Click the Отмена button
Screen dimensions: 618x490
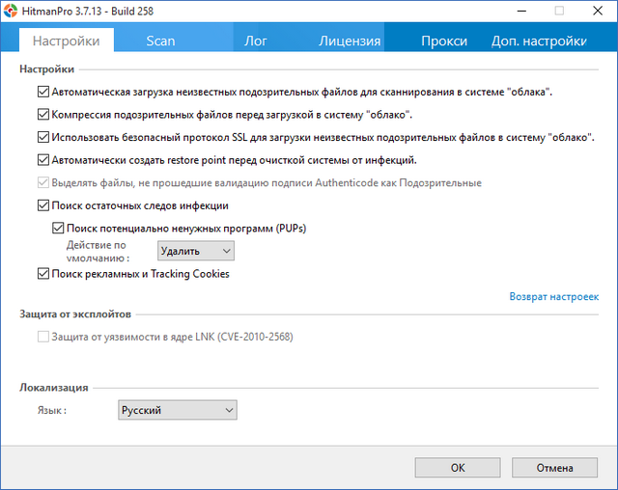(554, 468)
